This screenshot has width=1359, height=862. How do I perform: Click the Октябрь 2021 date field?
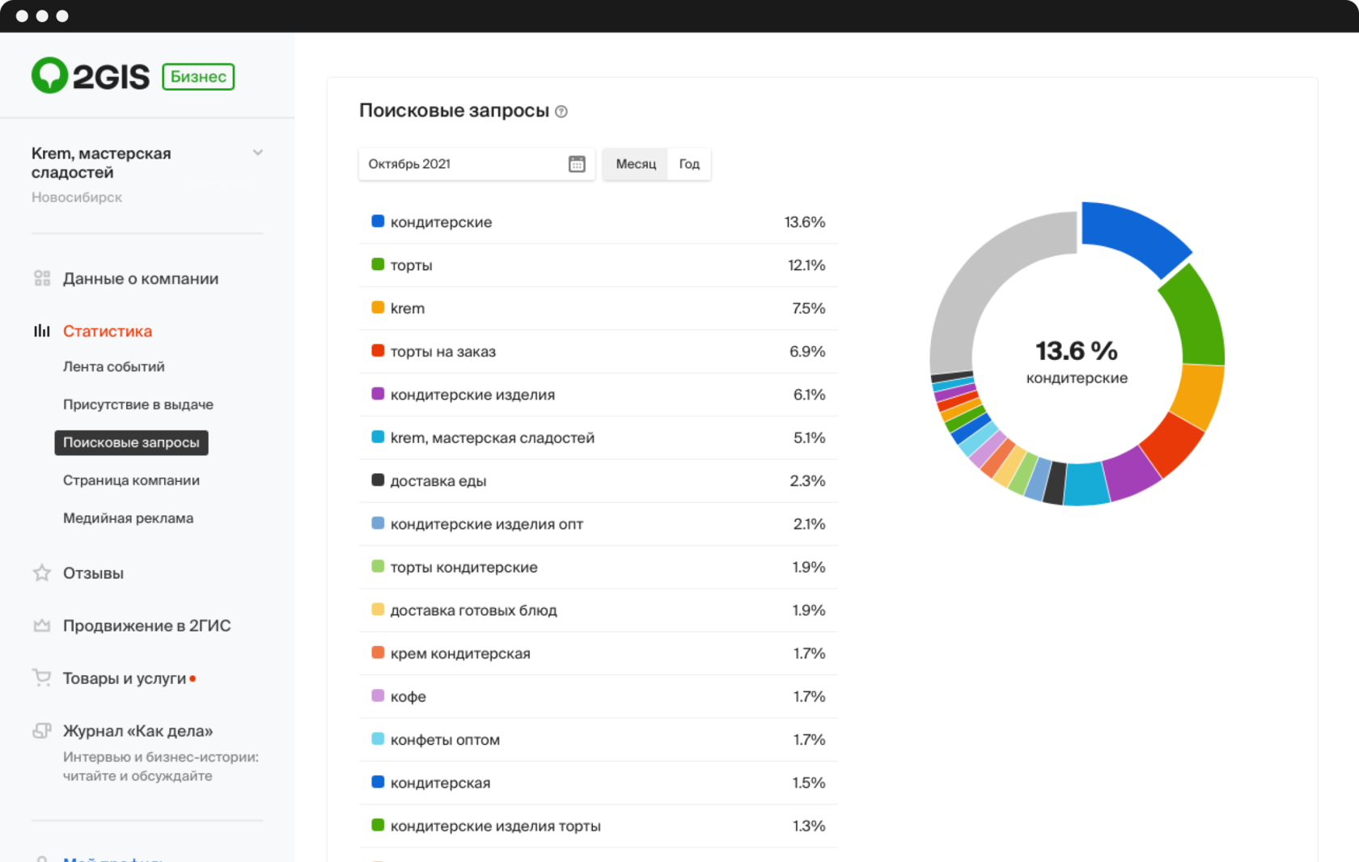click(x=476, y=164)
